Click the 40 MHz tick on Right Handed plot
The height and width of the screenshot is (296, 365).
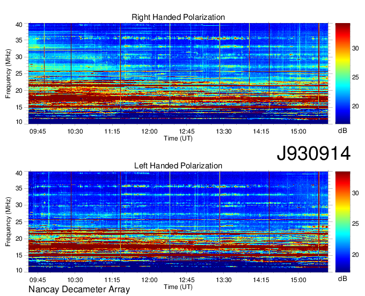19,25
